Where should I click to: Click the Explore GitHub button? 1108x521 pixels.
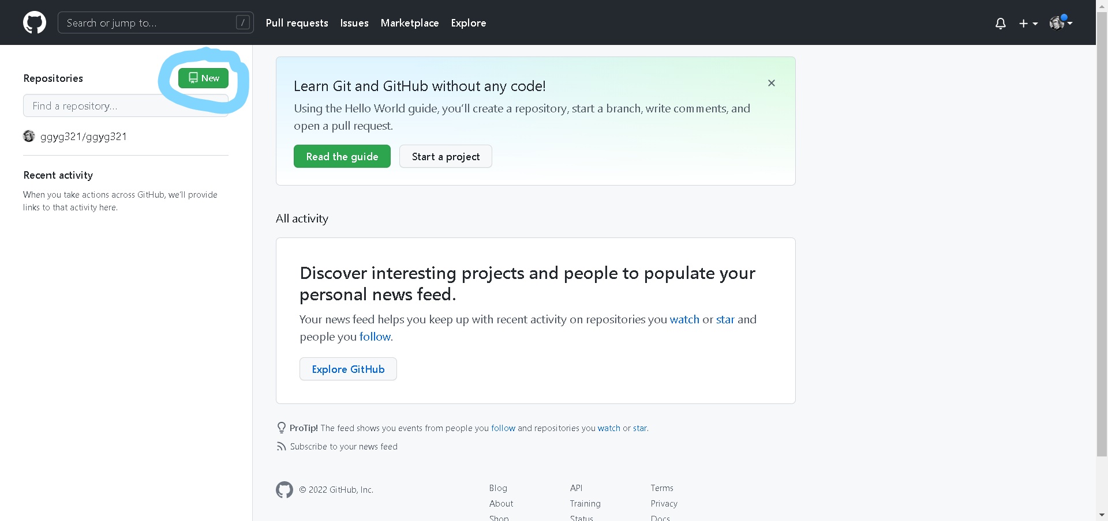coord(348,369)
